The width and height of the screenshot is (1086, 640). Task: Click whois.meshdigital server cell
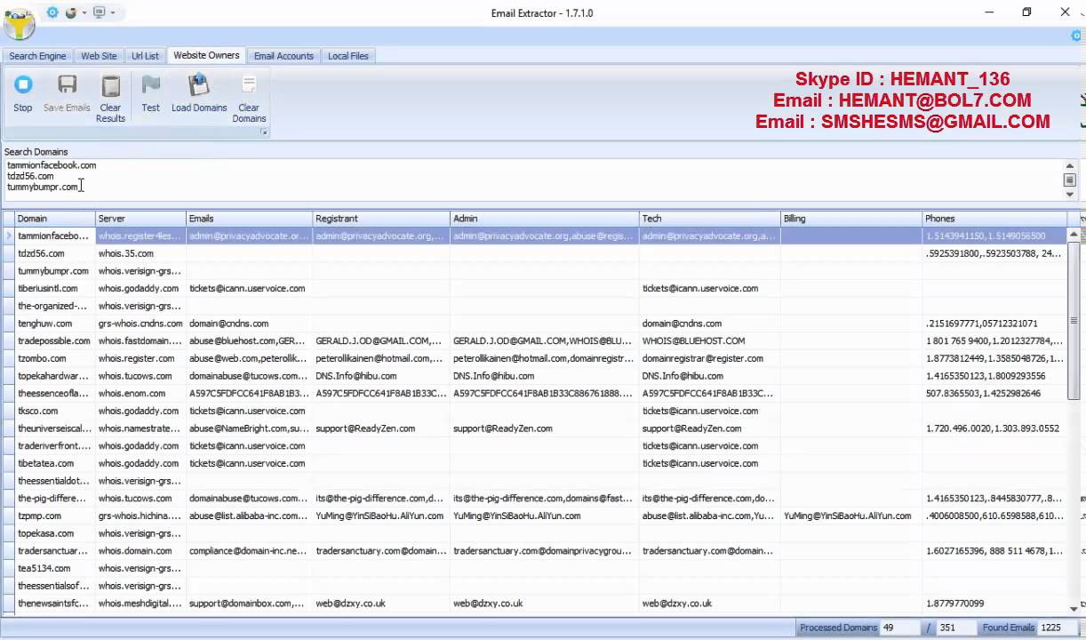coord(140,604)
